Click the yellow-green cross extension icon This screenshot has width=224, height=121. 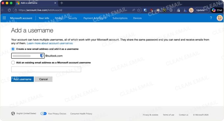click(x=164, y=10)
